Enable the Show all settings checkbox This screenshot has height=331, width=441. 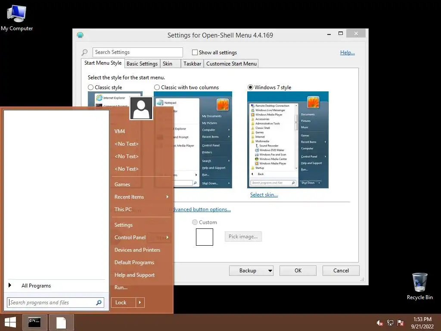pyautogui.click(x=195, y=52)
